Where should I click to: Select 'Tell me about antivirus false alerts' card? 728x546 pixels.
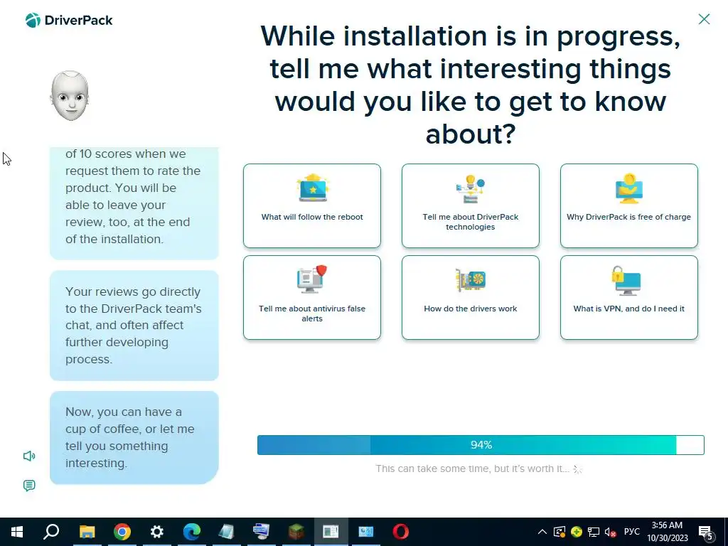tap(312, 298)
